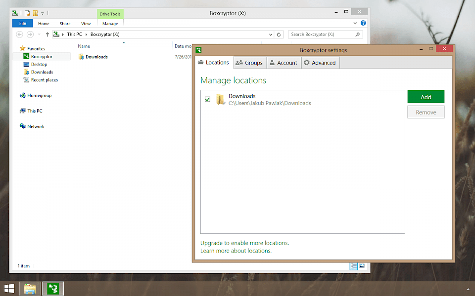Uncheck the Downloads location checkbox
This screenshot has width=475, height=296.
pos(207,99)
